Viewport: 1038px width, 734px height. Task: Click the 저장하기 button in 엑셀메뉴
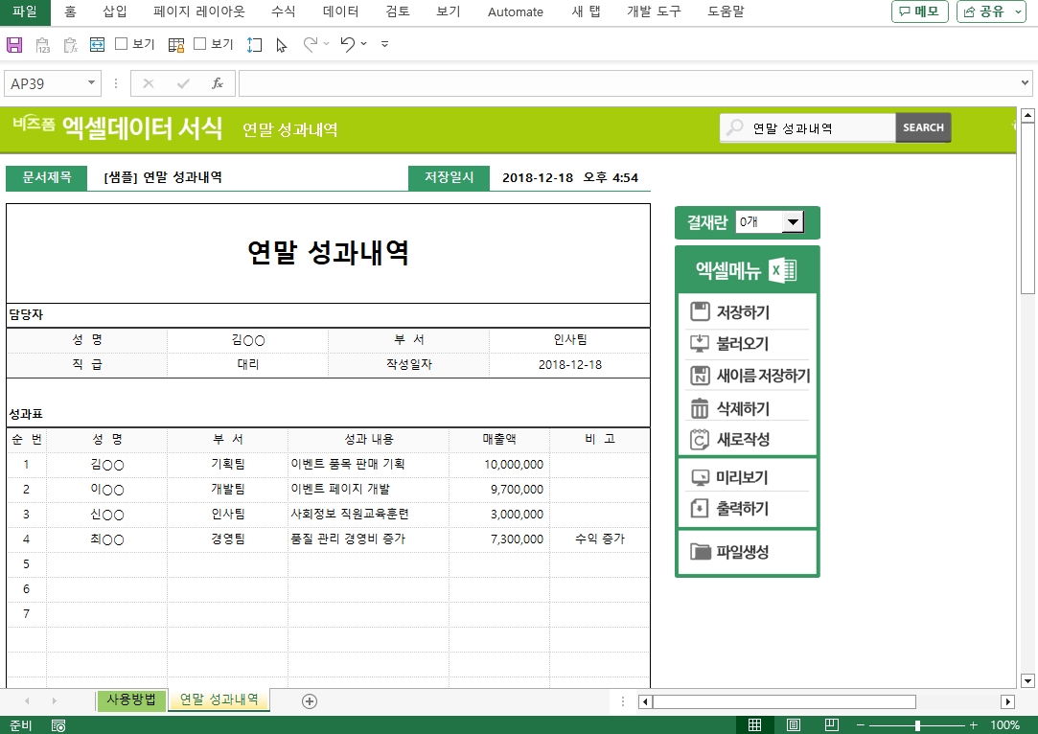[743, 312]
